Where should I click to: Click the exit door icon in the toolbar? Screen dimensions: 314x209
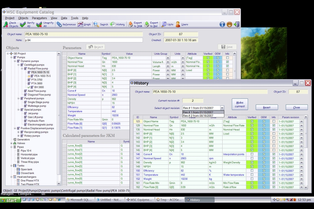click(237, 24)
